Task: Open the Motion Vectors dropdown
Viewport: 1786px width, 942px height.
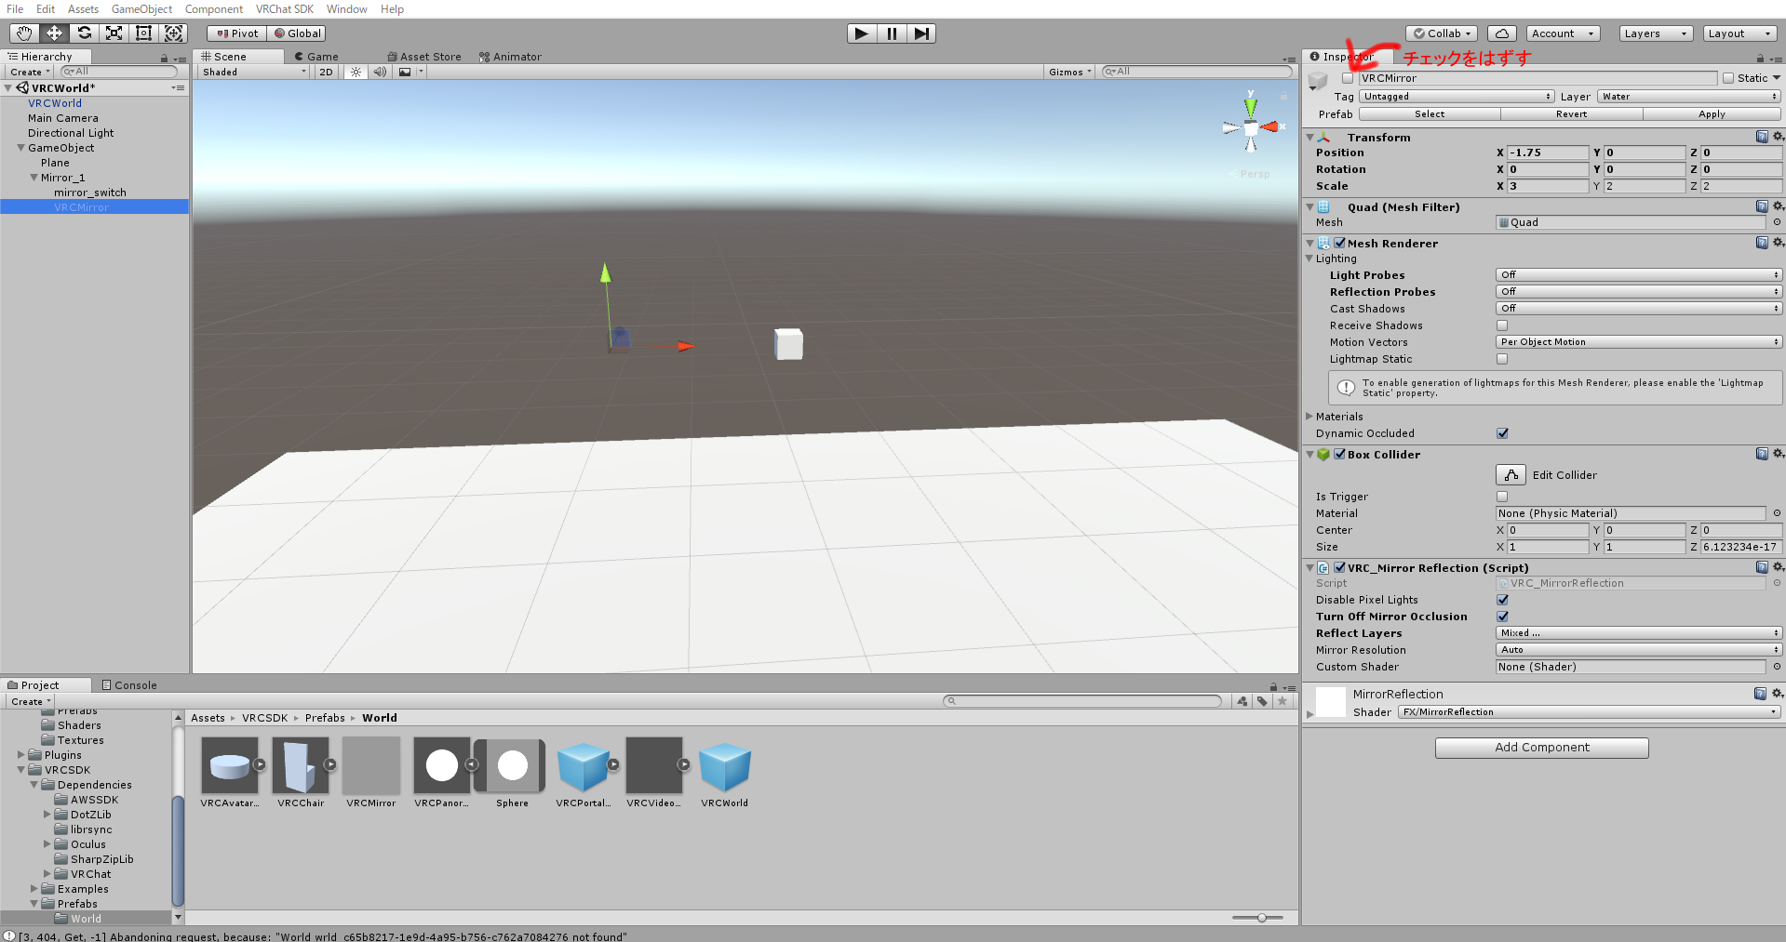Action: coord(1639,342)
